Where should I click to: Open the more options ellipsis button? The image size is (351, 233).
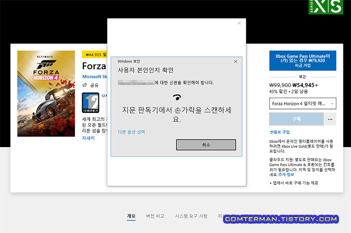(330, 119)
